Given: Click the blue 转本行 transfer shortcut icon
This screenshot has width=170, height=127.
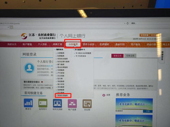Looking at the screenshot, I should tap(28, 103).
